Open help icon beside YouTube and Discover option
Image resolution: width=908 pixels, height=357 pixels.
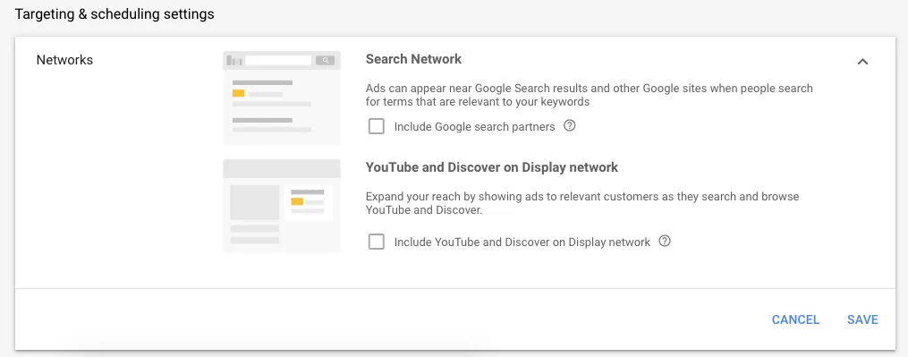tap(665, 241)
